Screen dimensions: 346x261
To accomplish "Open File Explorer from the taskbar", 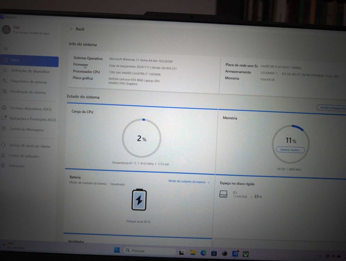I will [193, 252].
